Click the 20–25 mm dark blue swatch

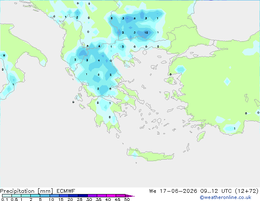[73, 196]
